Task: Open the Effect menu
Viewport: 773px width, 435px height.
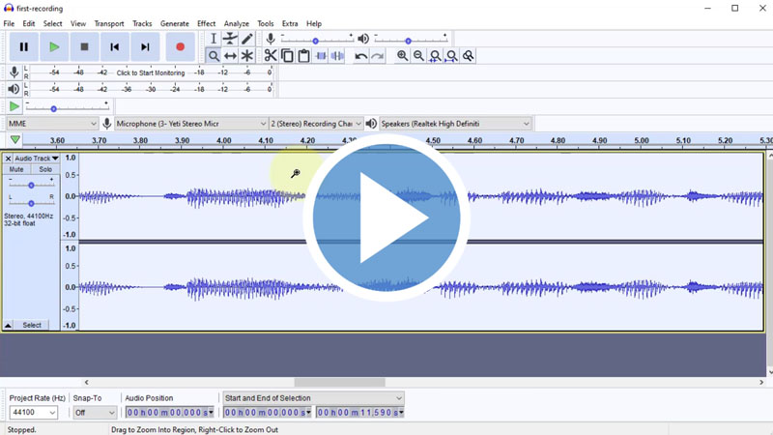Action: 206,23
